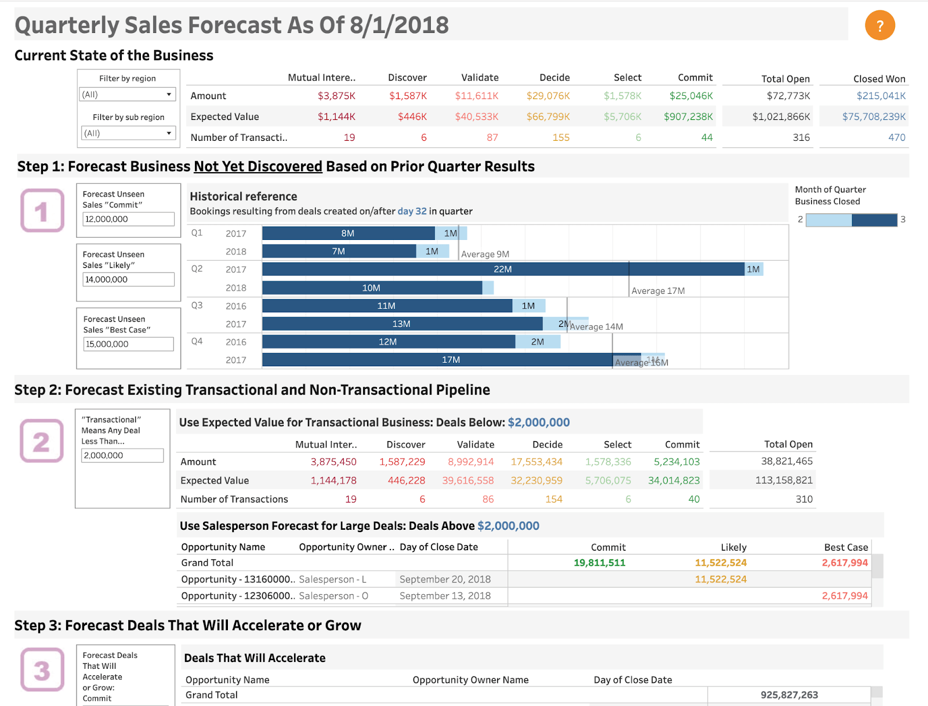Select the Q4 2016 light blue 2M segment
928x706 pixels.
tap(538, 341)
